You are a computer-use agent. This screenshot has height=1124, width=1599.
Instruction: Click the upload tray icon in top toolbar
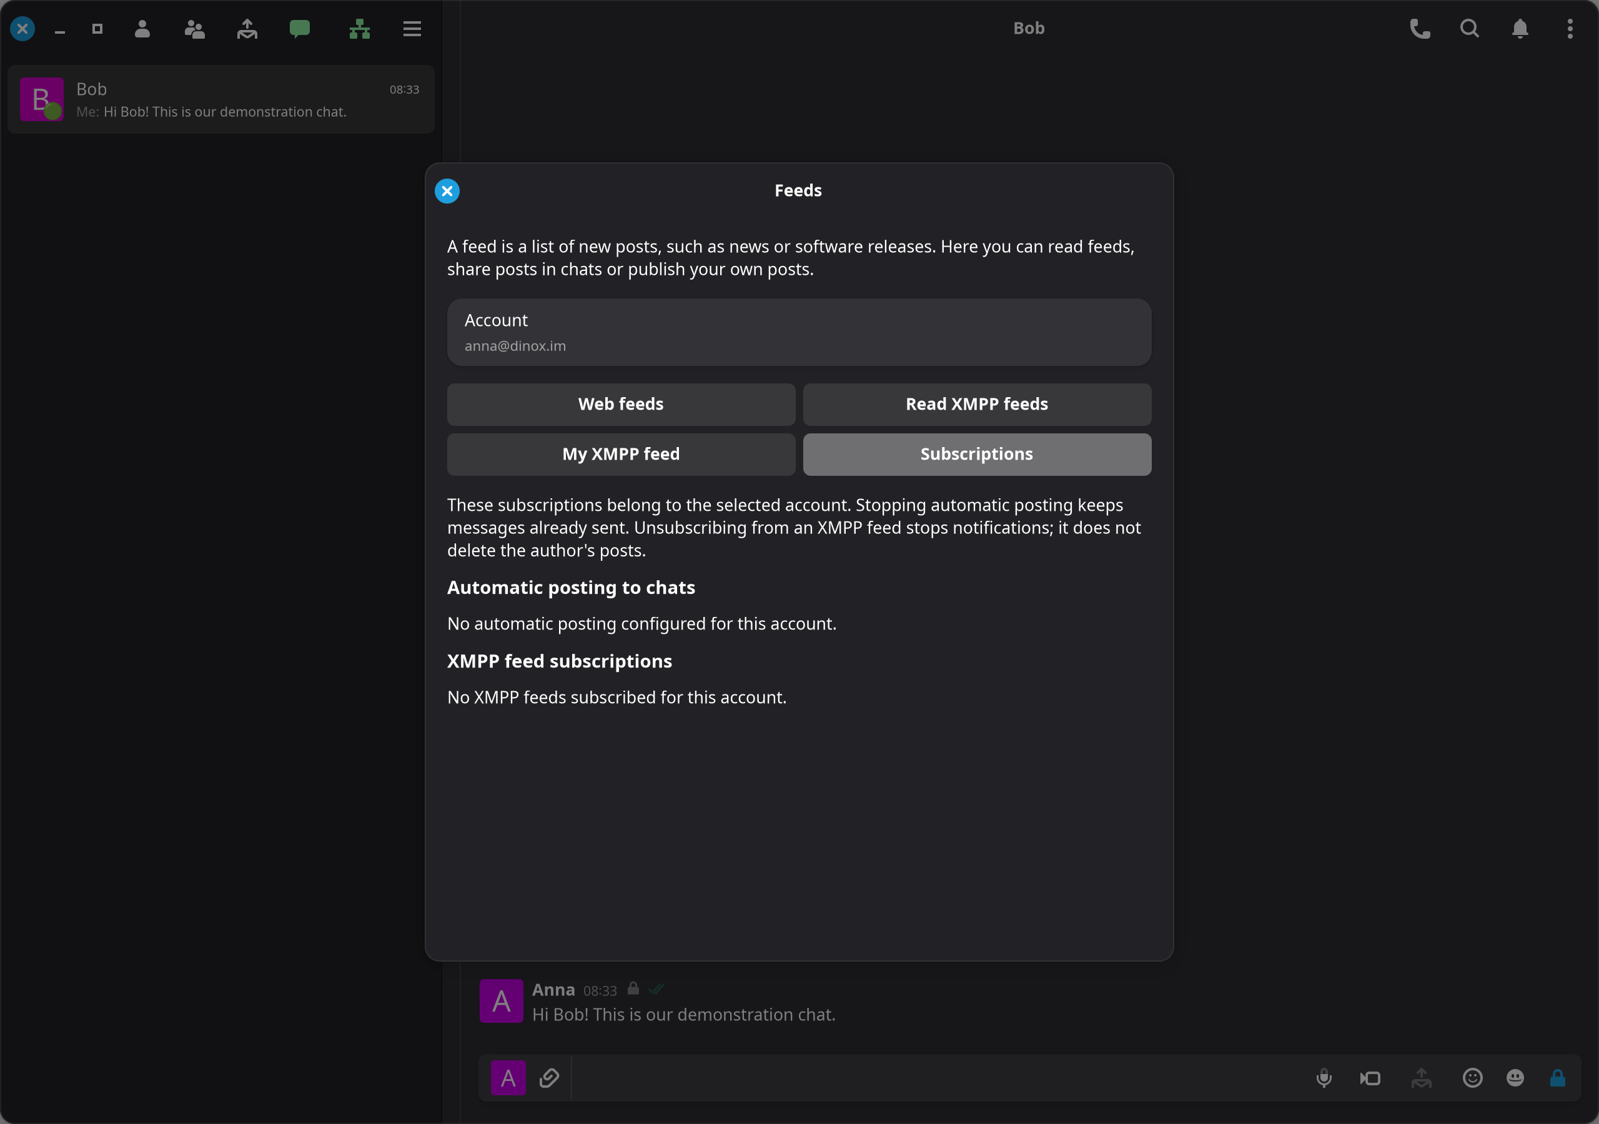coord(247,29)
